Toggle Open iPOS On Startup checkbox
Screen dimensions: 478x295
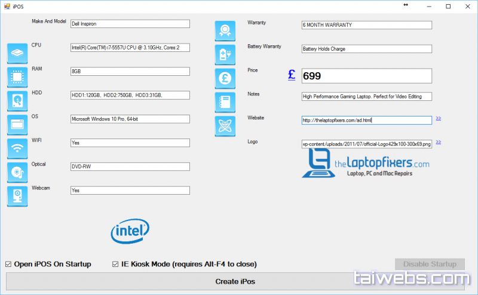coord(8,264)
